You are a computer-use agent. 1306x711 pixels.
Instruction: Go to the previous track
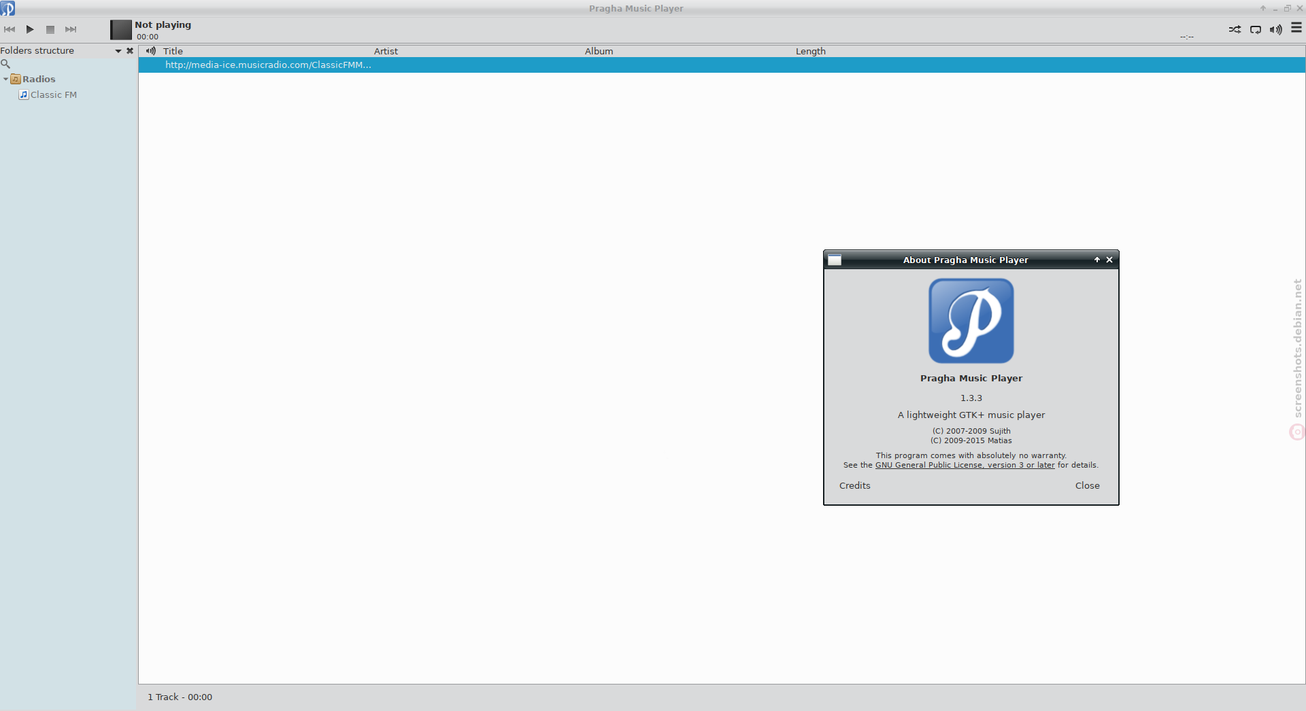[10, 29]
